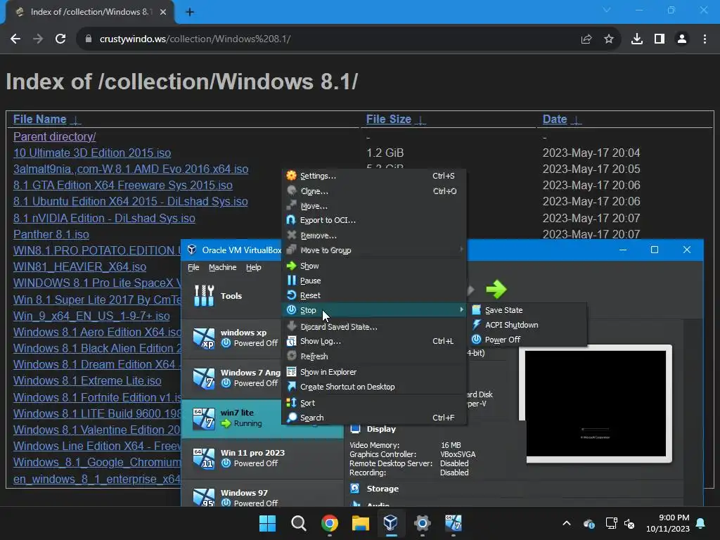Click the Display section icon
Image resolution: width=720 pixels, height=540 pixels.
(355, 429)
